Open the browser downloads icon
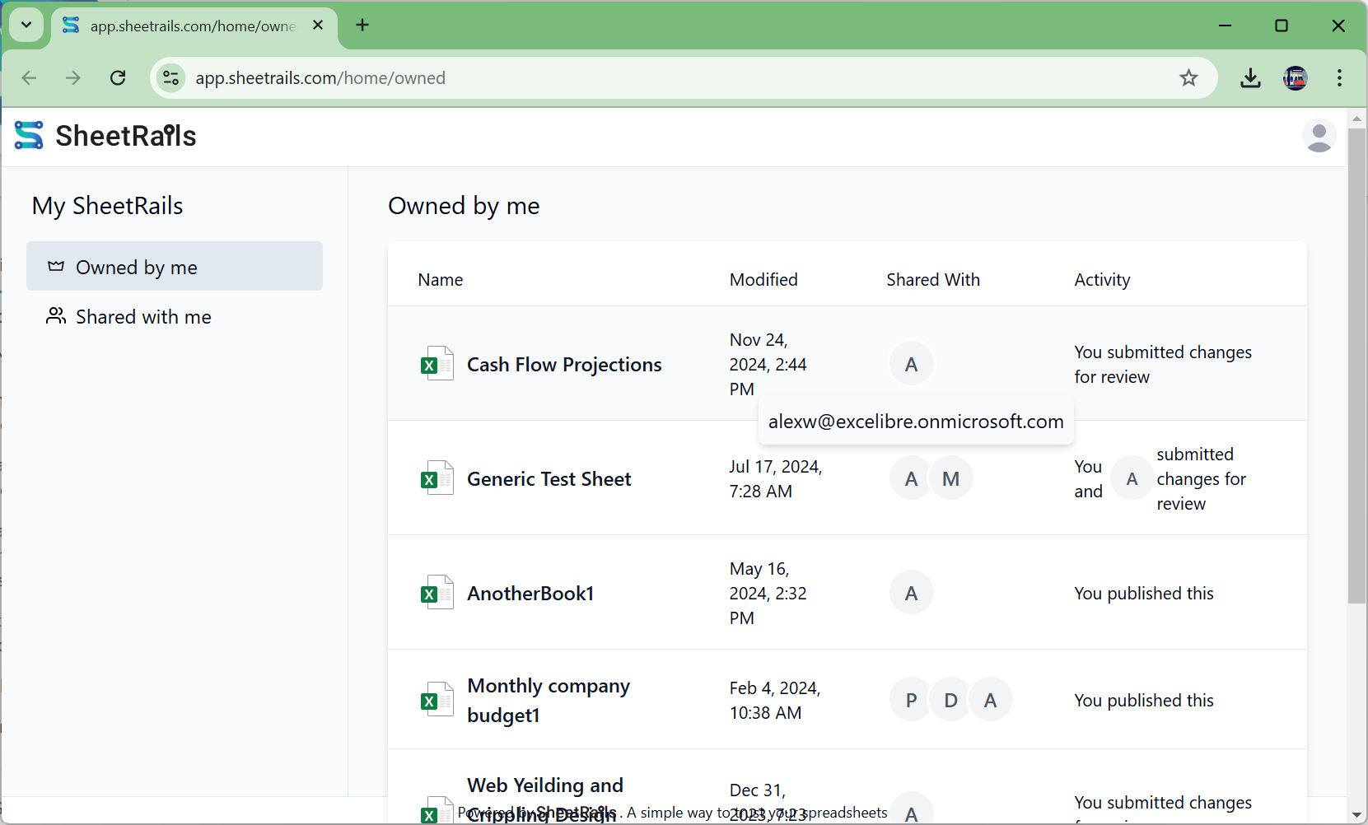The width and height of the screenshot is (1368, 825). tap(1250, 78)
